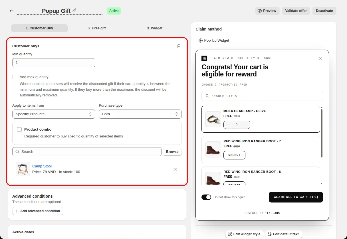Click the Camp Stool product image
The width and height of the screenshot is (347, 239).
click(x=23, y=169)
